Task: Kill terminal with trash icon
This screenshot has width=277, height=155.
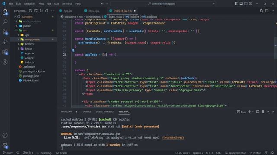Action: tap(263, 112)
